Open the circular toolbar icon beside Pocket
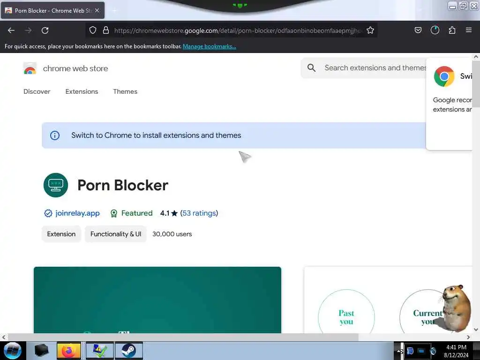 pyautogui.click(x=435, y=30)
